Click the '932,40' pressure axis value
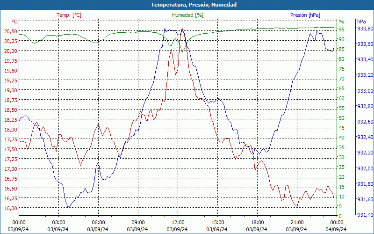The height and width of the screenshot is (234, 374). (365, 137)
